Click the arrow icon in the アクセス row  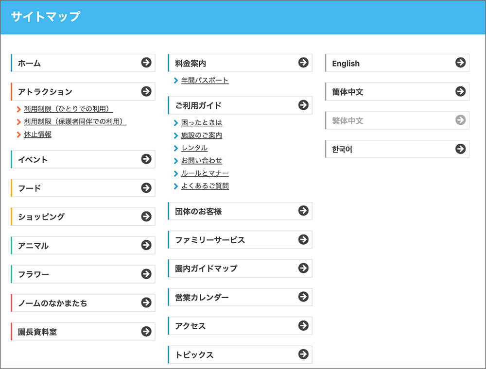(303, 325)
